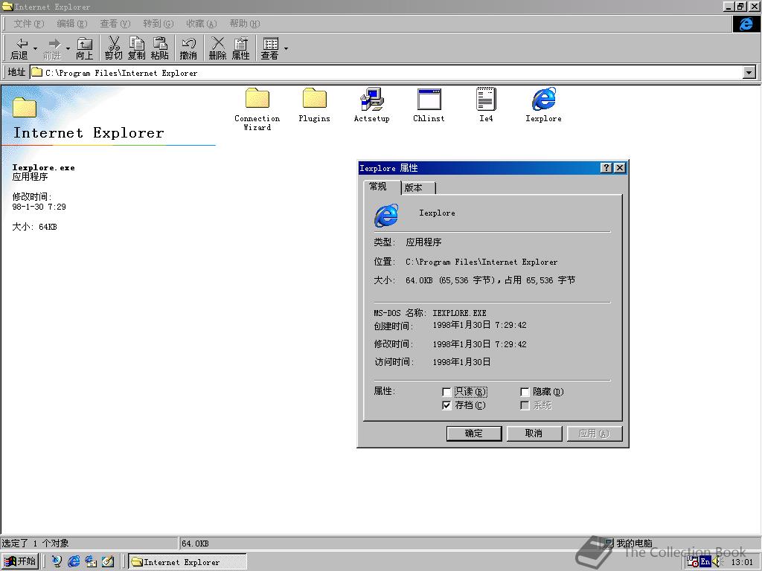Open the Start (开始) menu button
The height and width of the screenshot is (571, 762).
coord(20,562)
